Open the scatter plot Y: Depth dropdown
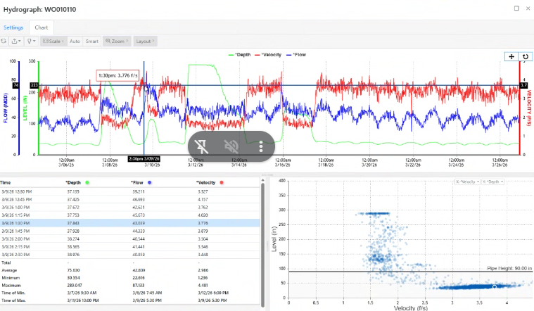 pos(492,182)
